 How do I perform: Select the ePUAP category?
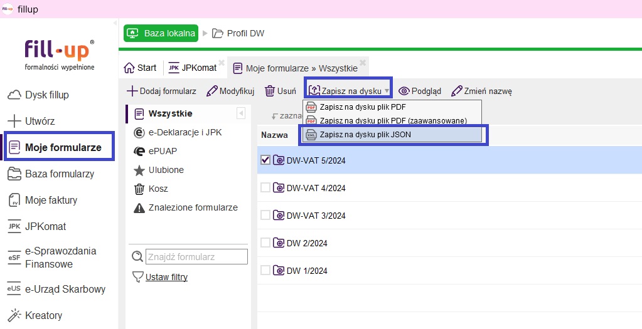coord(156,151)
